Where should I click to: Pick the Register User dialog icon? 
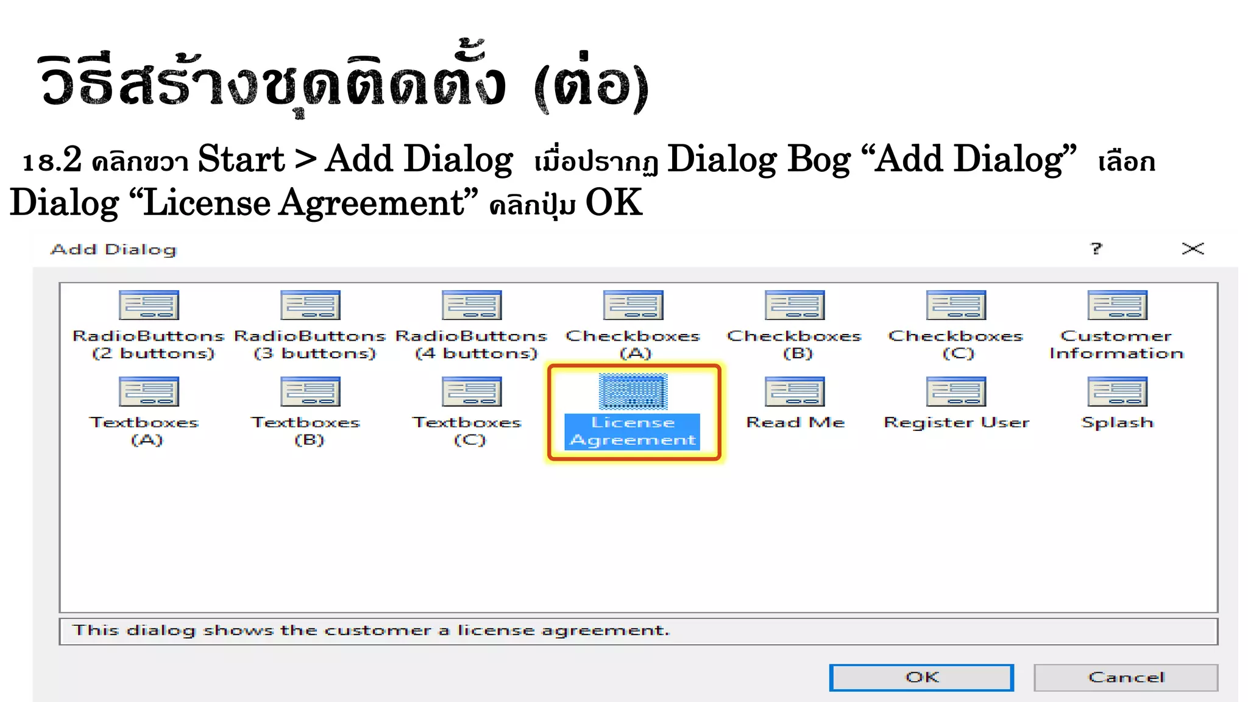point(956,392)
